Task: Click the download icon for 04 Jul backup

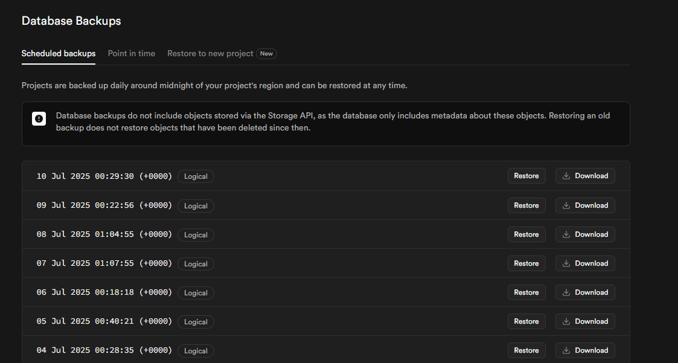Action: 566,350
